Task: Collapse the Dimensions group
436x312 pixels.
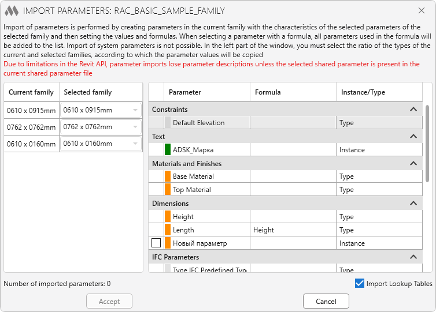Action: tap(413, 203)
